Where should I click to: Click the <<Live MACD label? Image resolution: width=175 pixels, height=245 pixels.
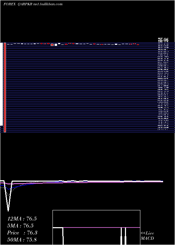coord(147,236)
